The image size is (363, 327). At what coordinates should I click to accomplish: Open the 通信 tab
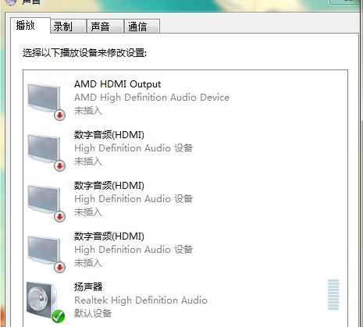click(x=142, y=27)
